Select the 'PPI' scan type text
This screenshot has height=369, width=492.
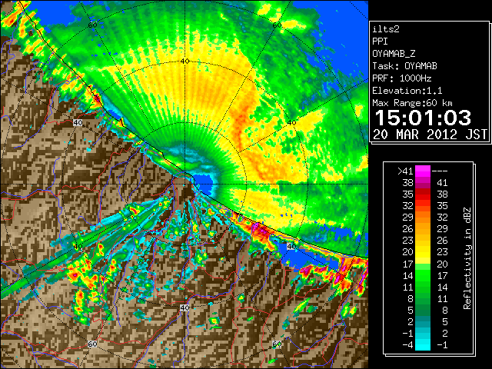380,42
